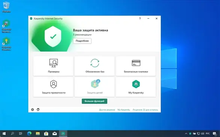The image size is (220, 137).
Task: Open the Защита детей parental control tile
Action: click(95, 87)
